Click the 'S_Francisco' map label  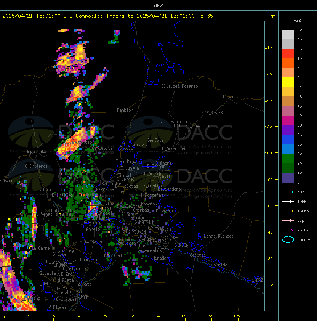136,144
